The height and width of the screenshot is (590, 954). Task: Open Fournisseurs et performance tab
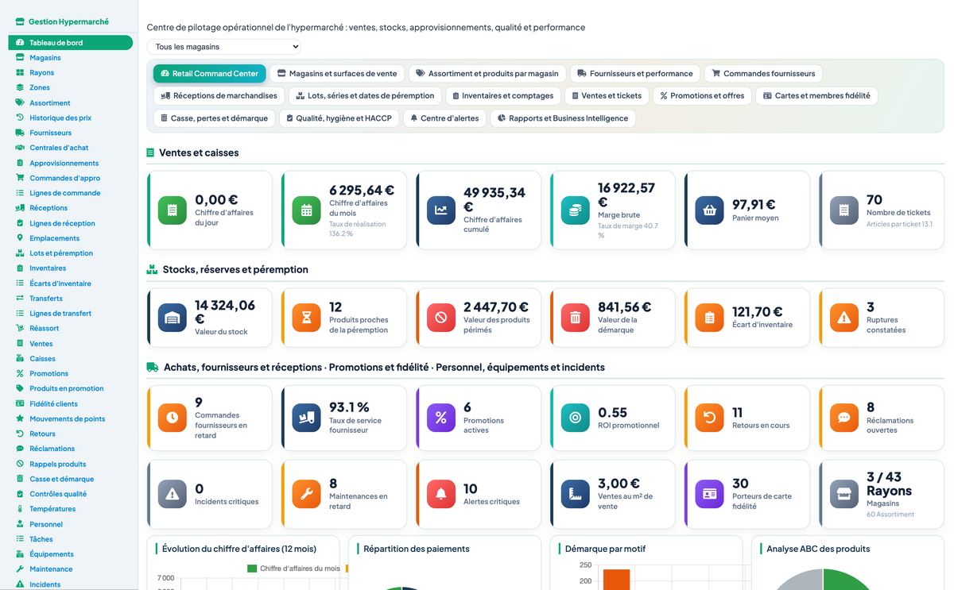point(635,74)
